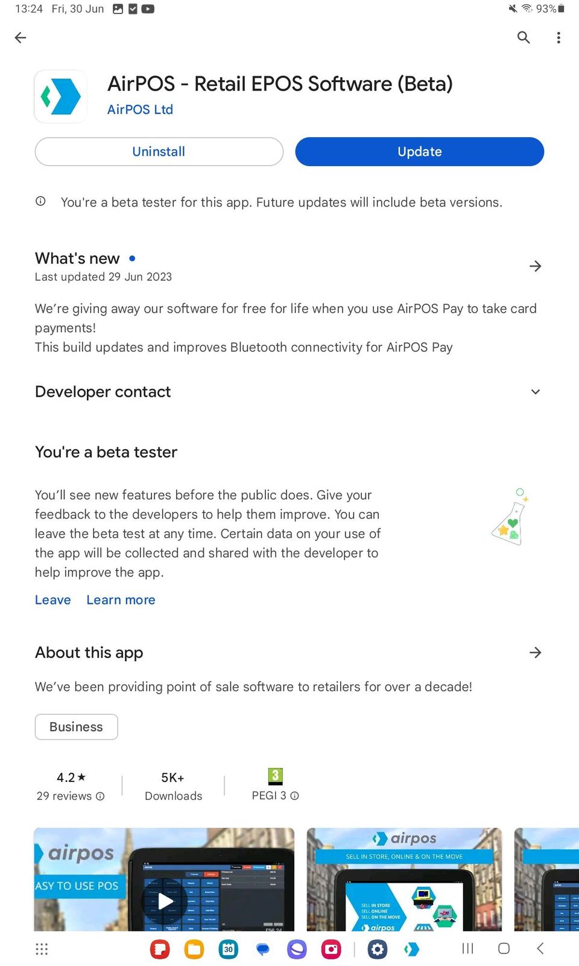Tap the info icon beside beta tester notice
579x966 pixels.
40,200
